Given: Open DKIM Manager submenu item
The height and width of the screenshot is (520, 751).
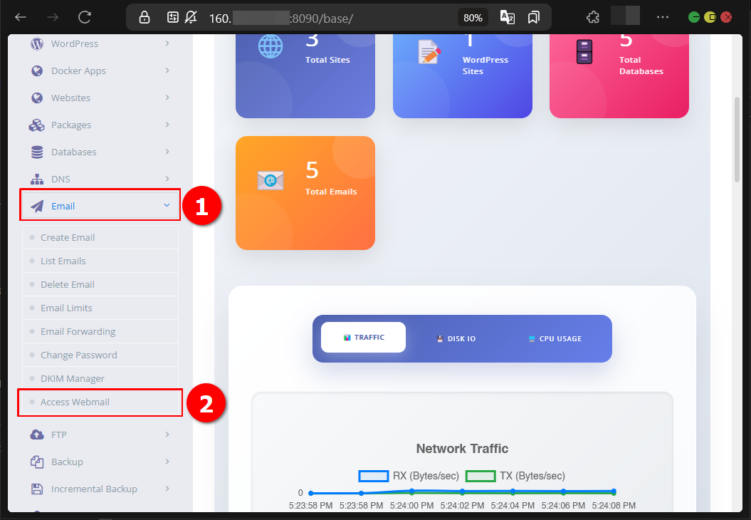Looking at the screenshot, I should click(x=100, y=379).
